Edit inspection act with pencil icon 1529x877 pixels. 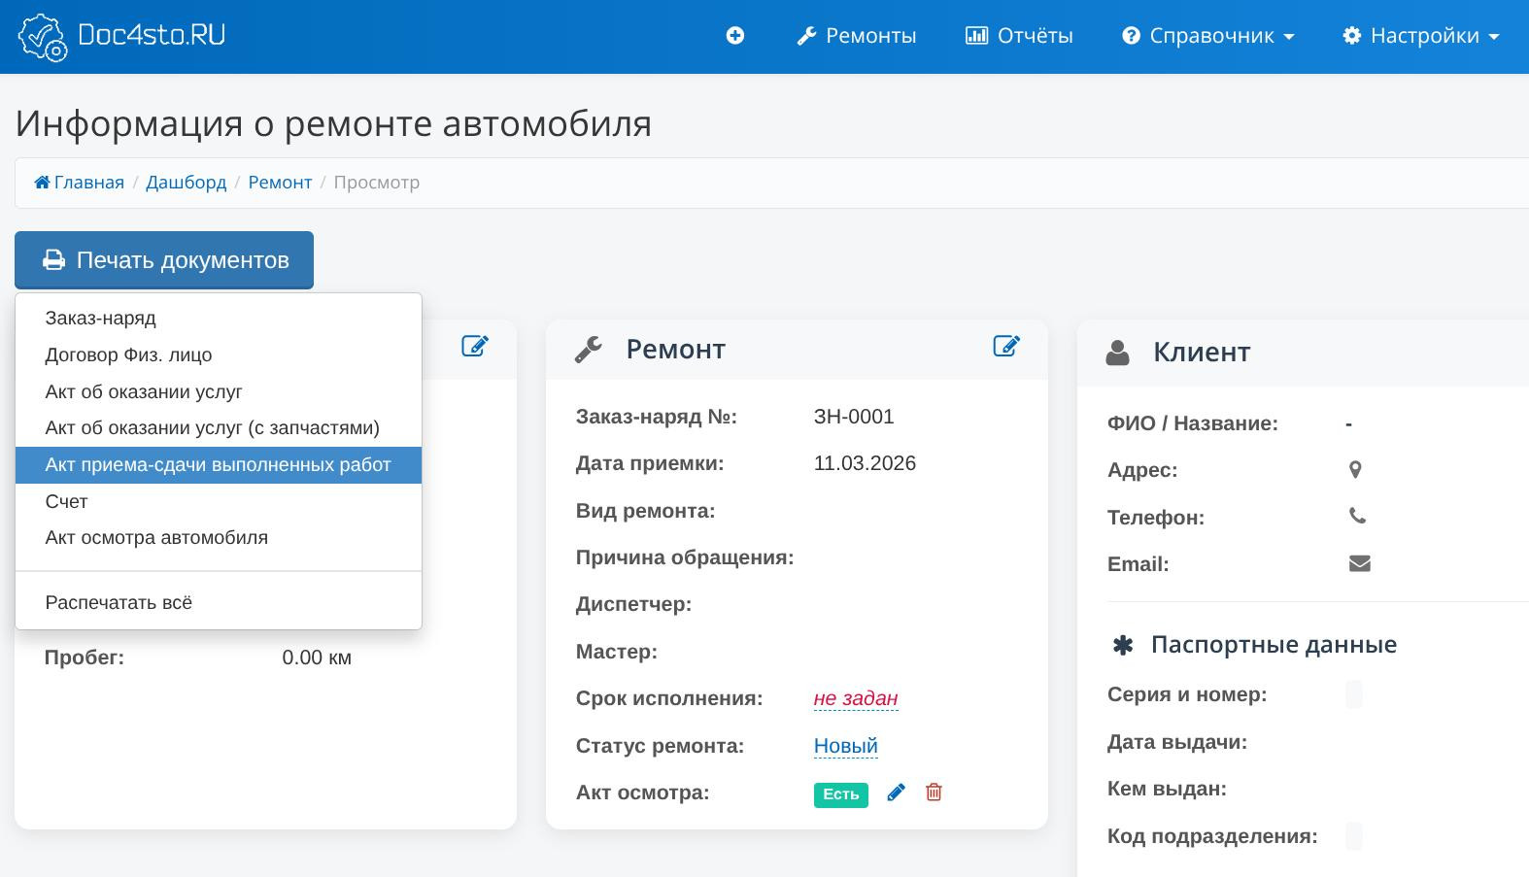tap(897, 793)
